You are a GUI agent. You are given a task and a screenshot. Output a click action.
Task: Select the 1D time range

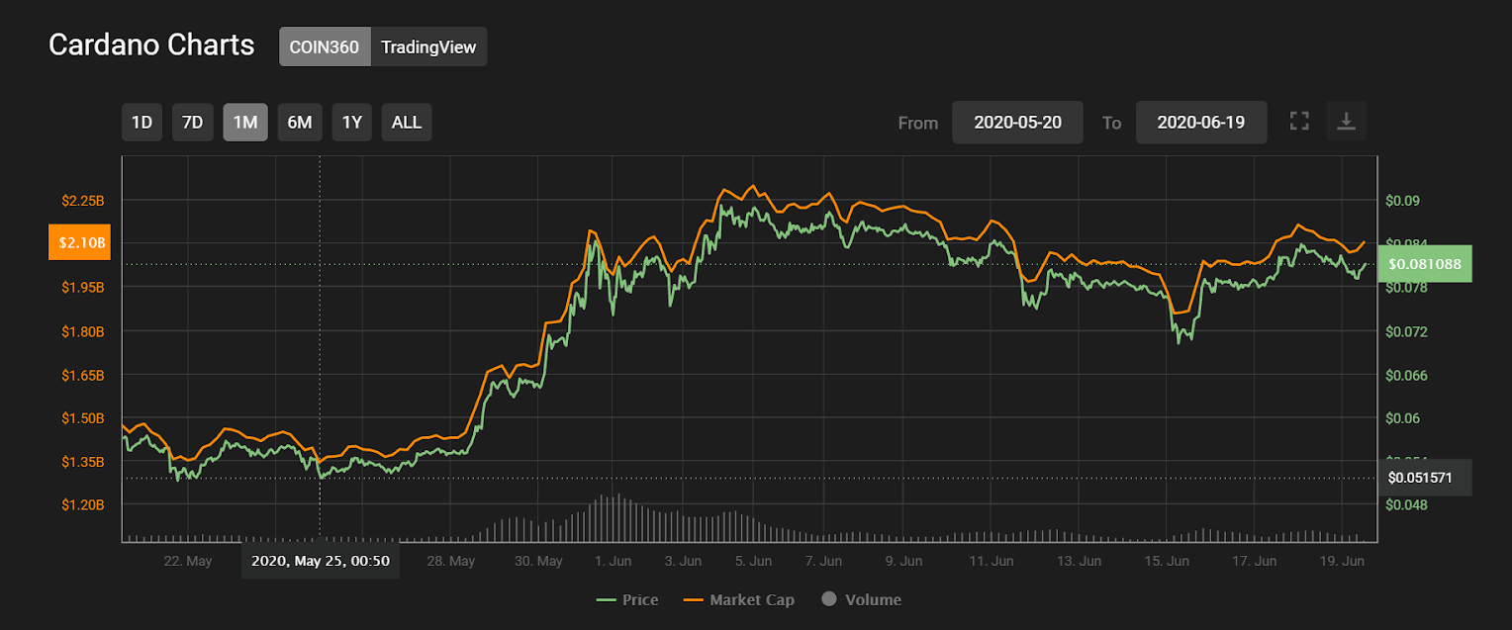tap(142, 123)
